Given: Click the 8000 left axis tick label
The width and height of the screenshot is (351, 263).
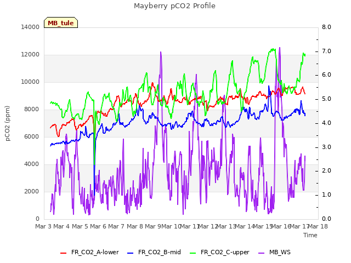Looking at the screenshot, I should pos(32,110).
